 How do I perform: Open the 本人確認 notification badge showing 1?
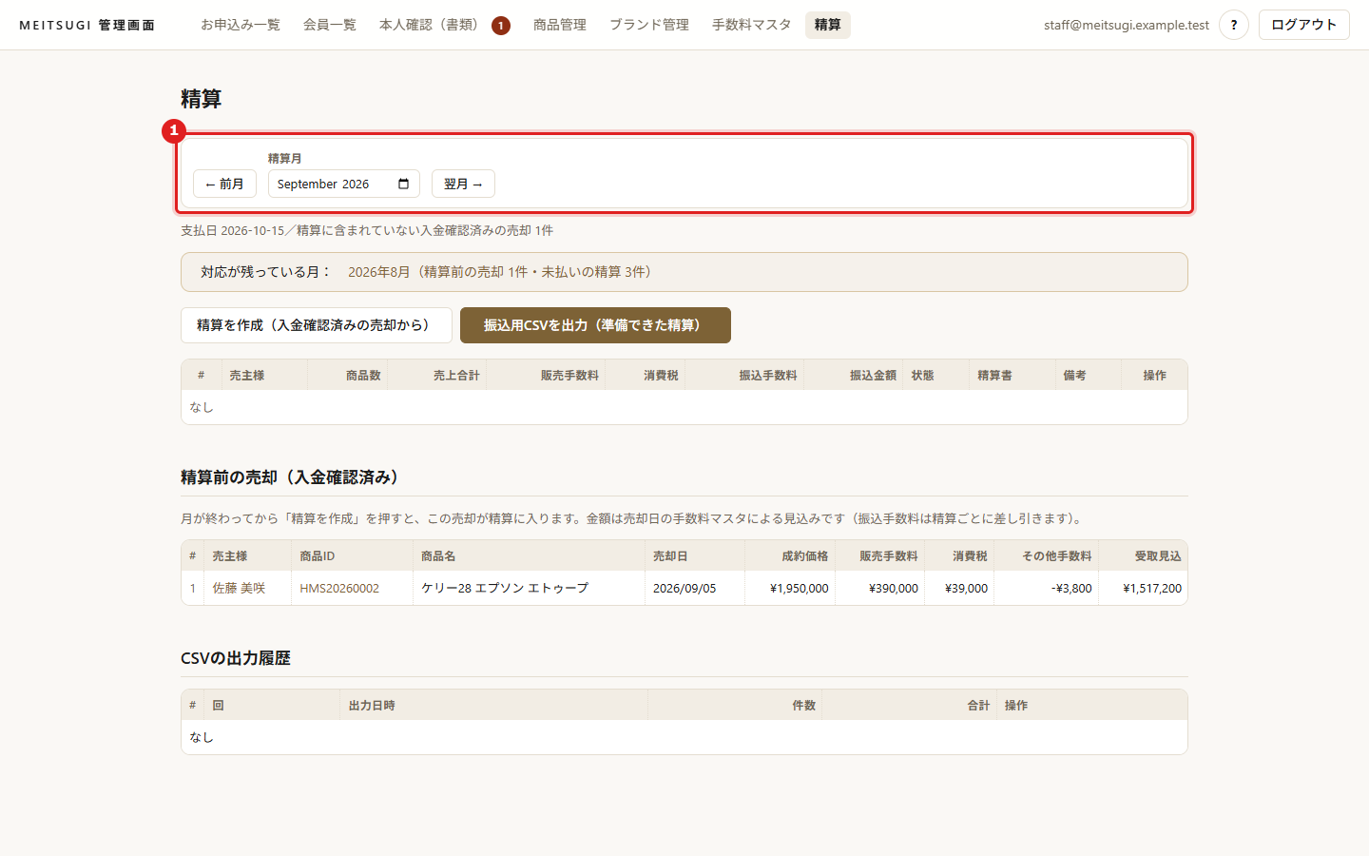click(x=501, y=26)
